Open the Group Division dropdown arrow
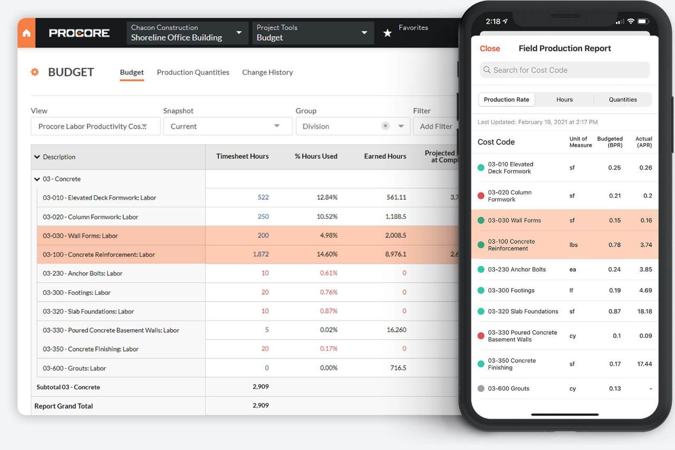Image resolution: width=675 pixels, height=450 pixels. [401, 126]
